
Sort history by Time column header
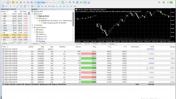tap(4, 47)
